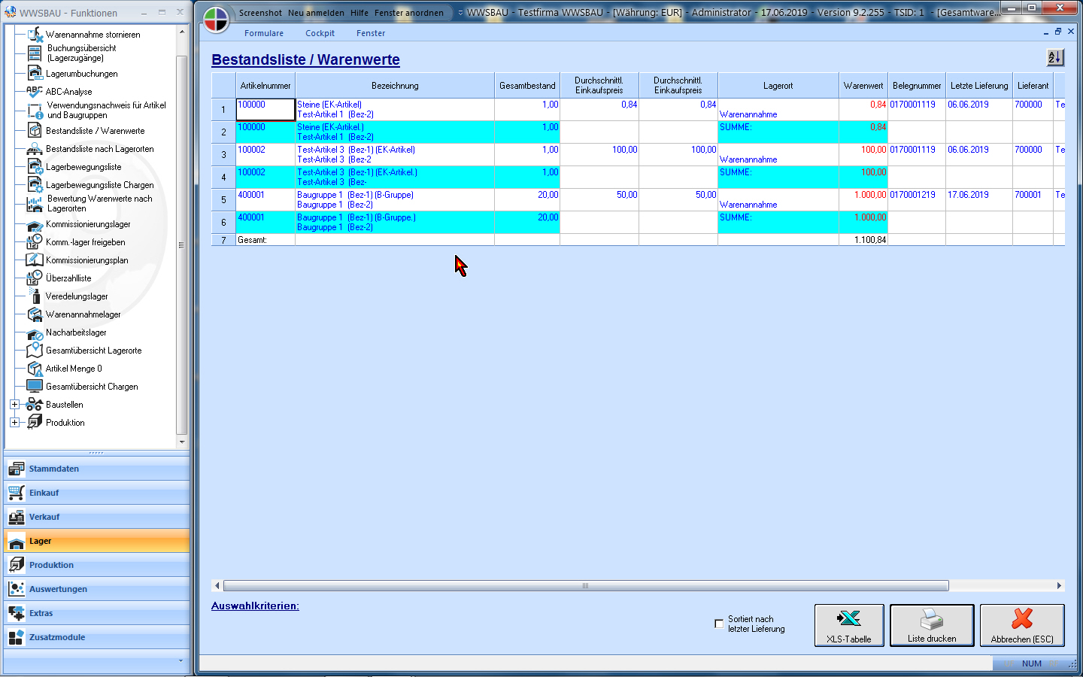The width and height of the screenshot is (1083, 677).
Task: Click the Abbrechen (ESC) button
Action: 1021,625
